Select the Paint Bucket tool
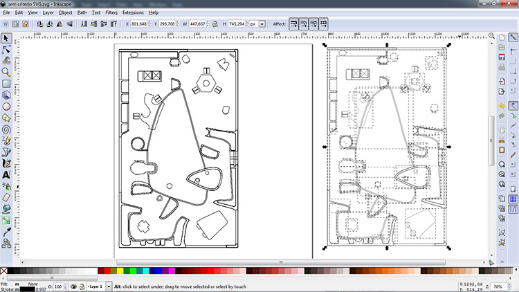519x292 pixels. point(6,209)
